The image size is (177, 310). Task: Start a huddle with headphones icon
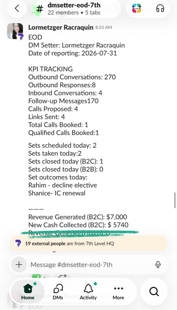(160, 9)
